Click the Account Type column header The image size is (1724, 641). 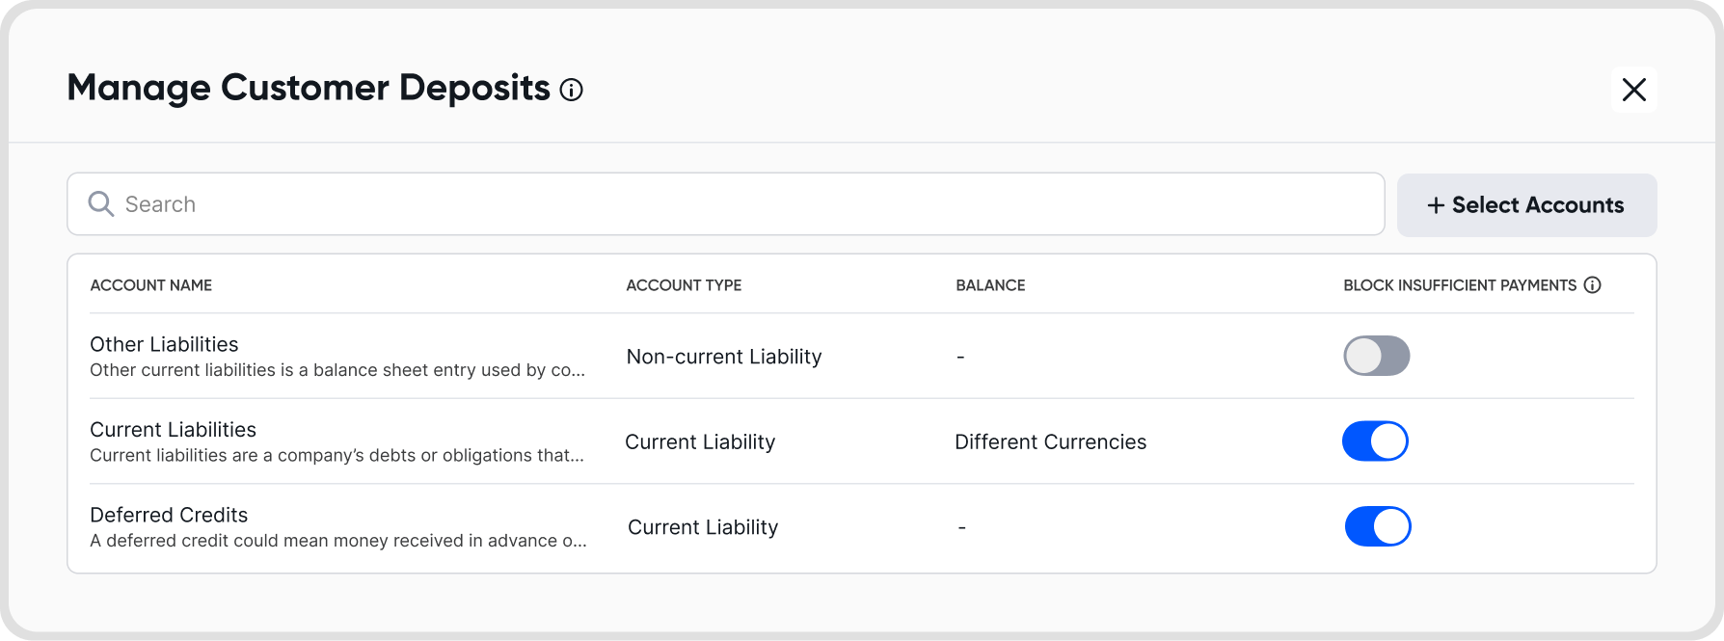click(684, 285)
